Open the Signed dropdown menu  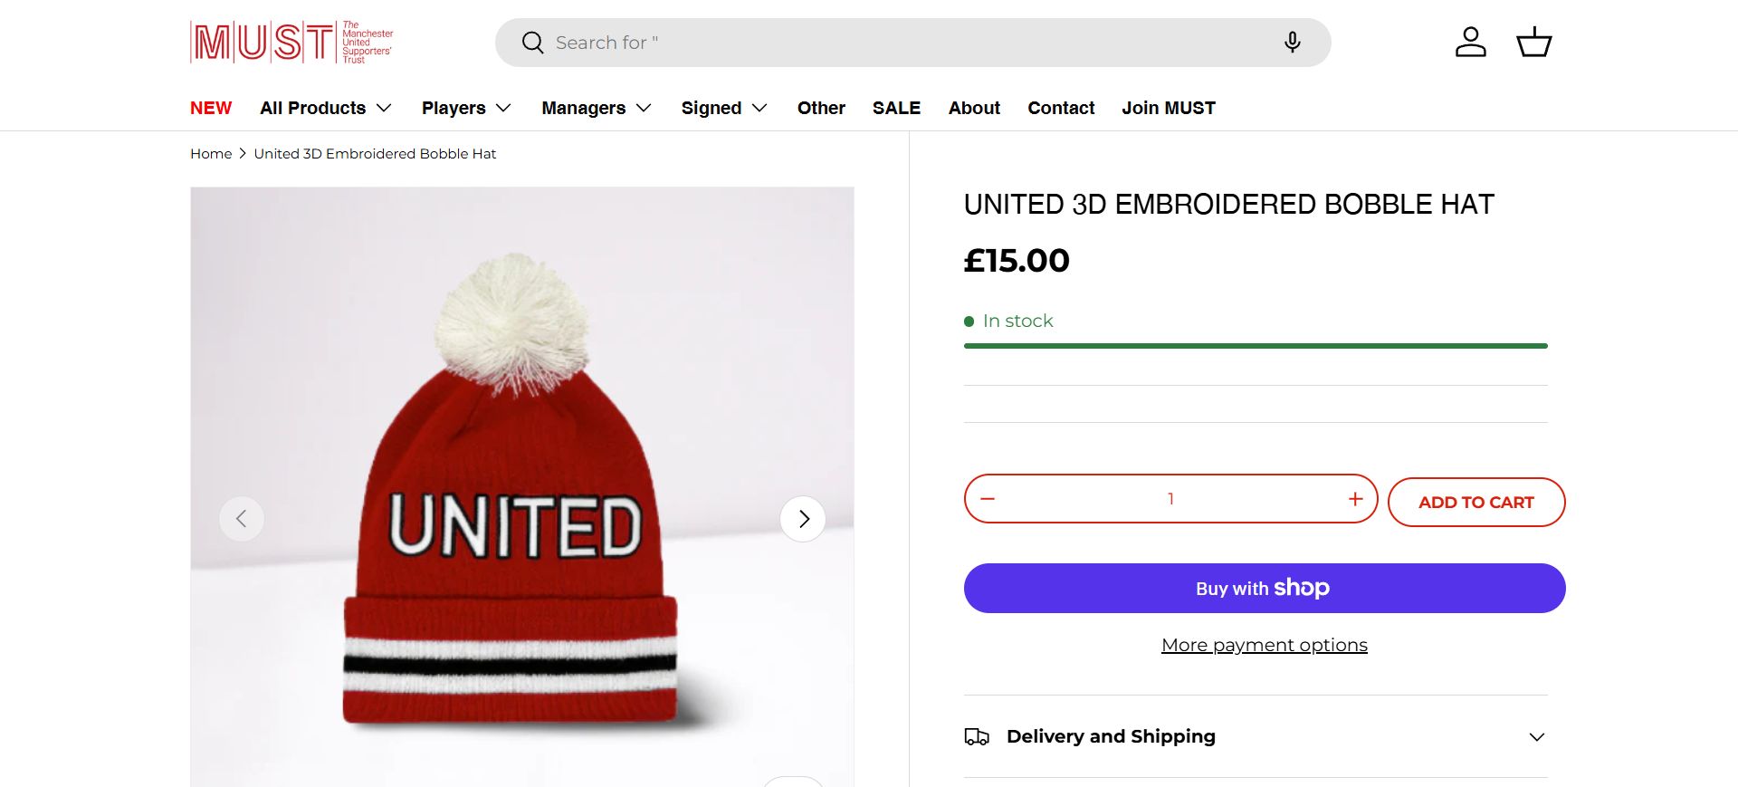tap(724, 108)
